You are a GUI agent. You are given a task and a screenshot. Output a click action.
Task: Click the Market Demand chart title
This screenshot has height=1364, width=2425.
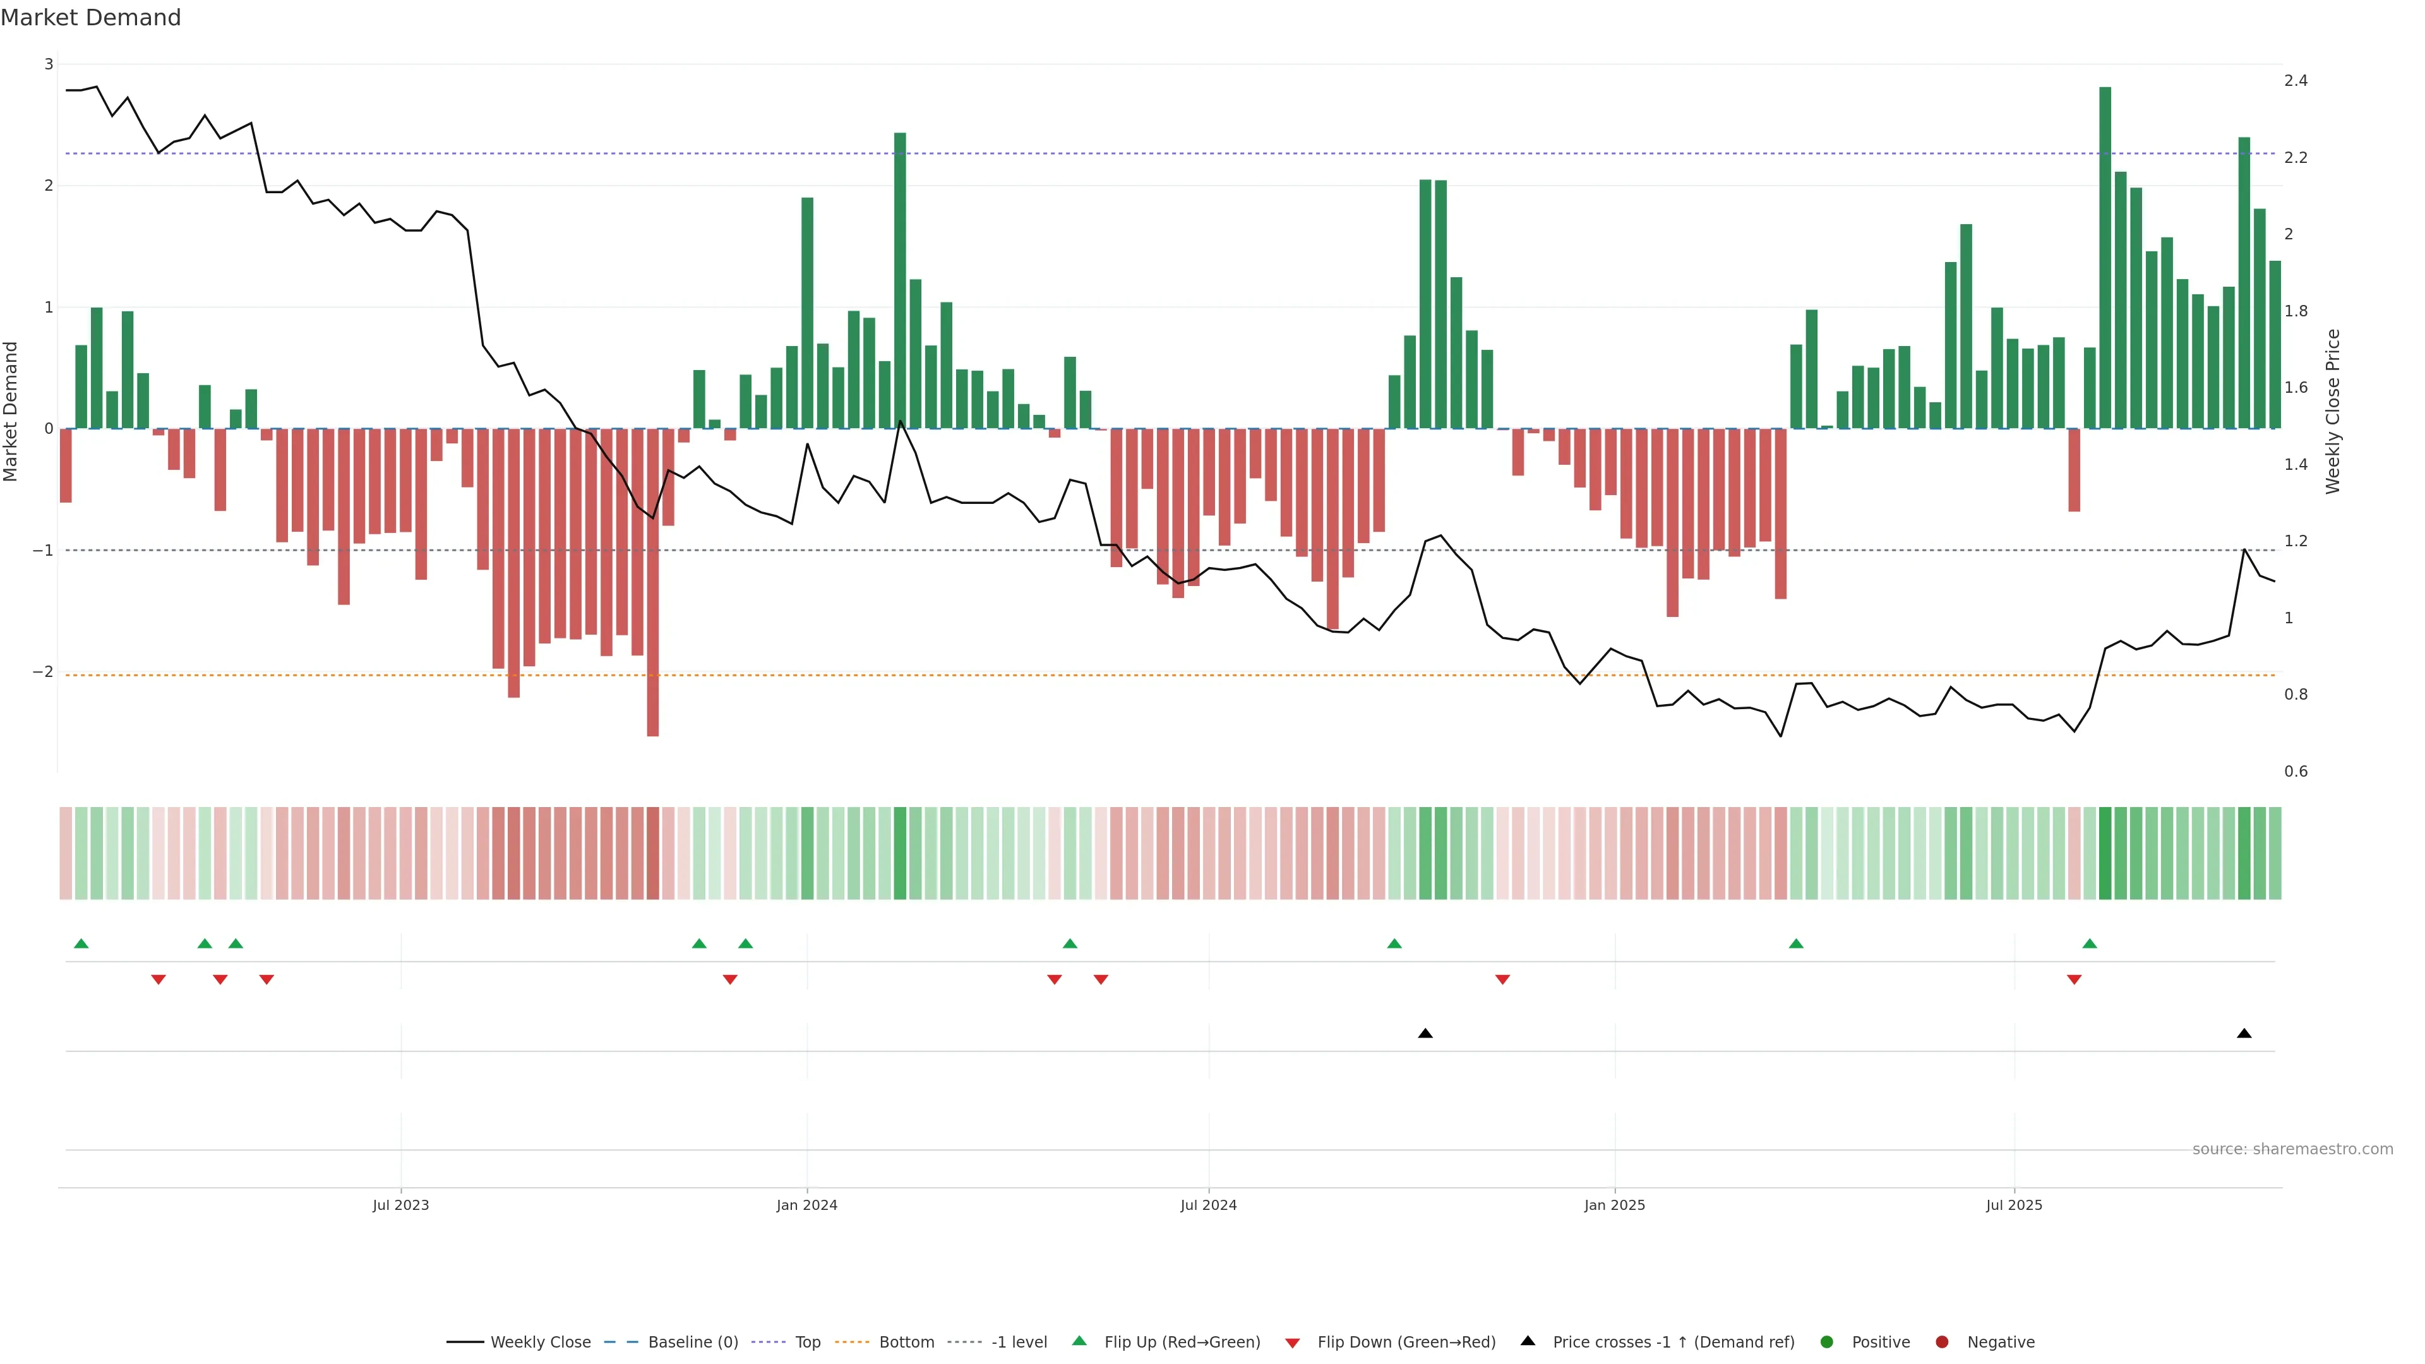(90, 18)
